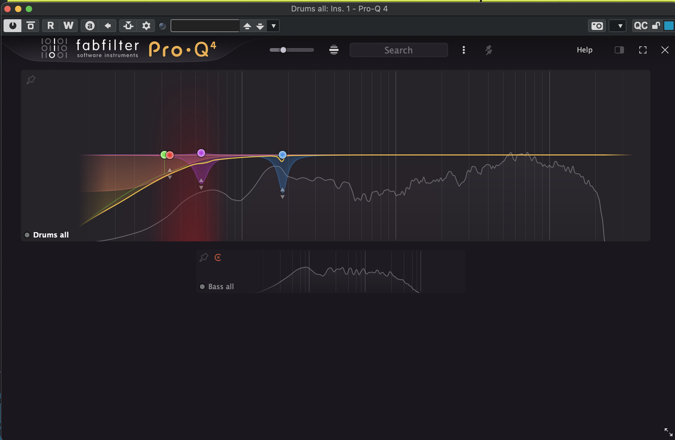Click dynamic range arrows under red band

(170, 174)
